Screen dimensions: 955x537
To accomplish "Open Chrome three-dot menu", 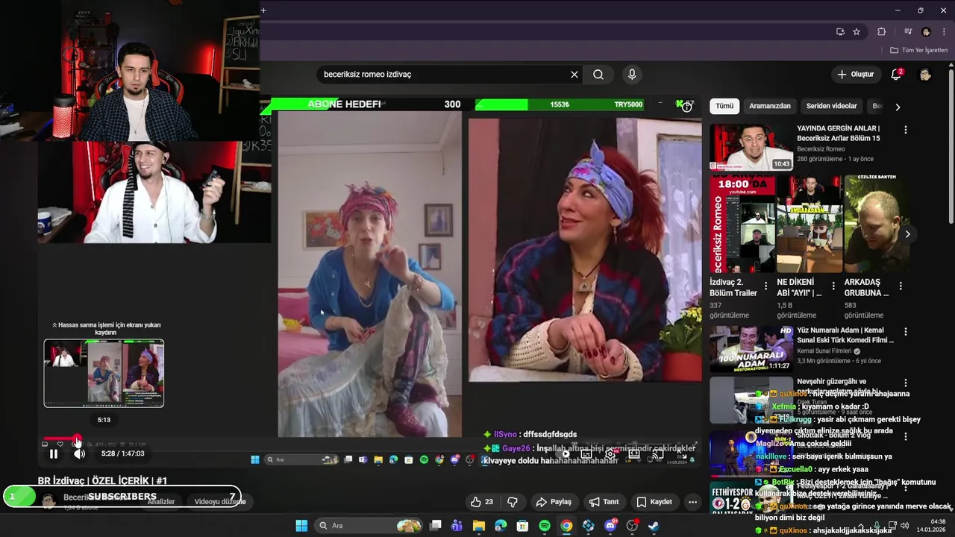I will pyautogui.click(x=942, y=31).
